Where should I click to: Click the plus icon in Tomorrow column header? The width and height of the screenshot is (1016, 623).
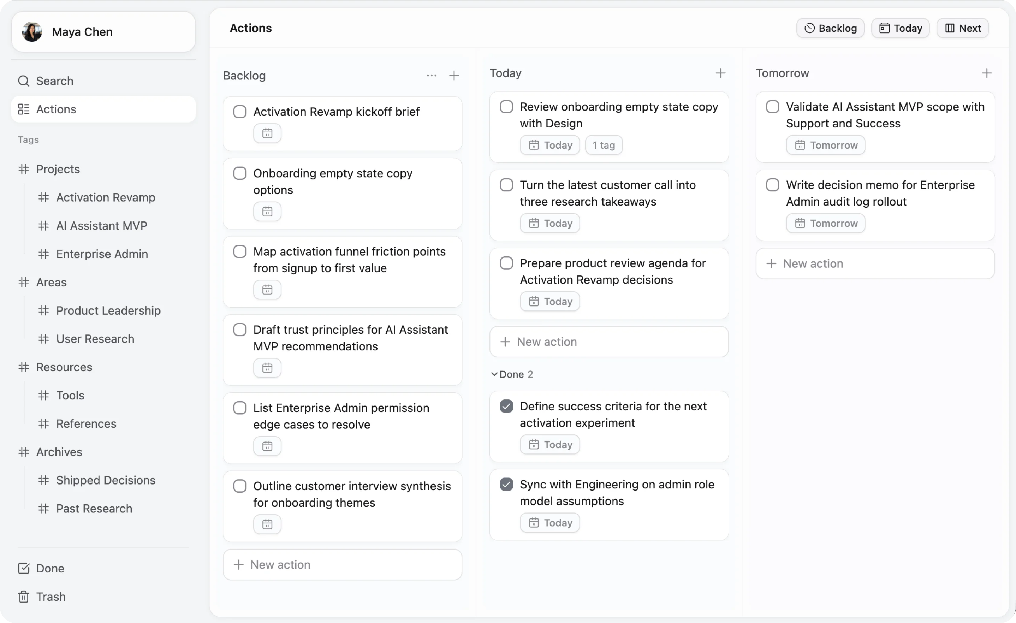(986, 73)
